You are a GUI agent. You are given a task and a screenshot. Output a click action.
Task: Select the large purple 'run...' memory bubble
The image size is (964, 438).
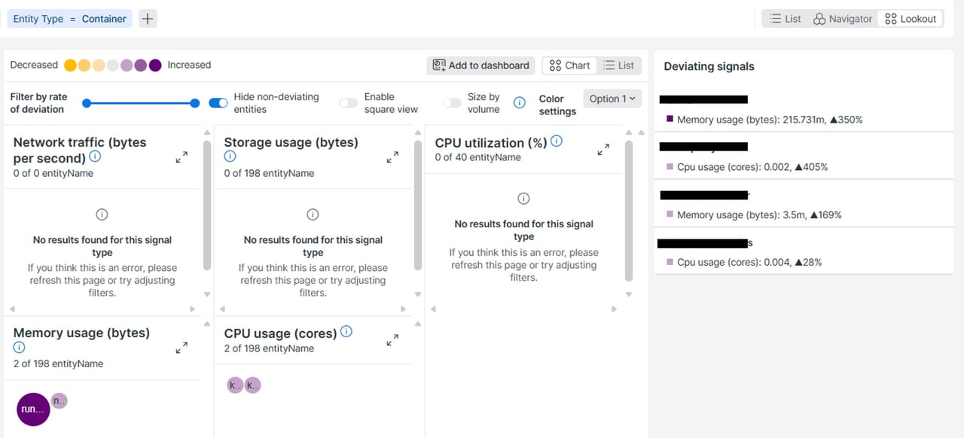point(33,409)
